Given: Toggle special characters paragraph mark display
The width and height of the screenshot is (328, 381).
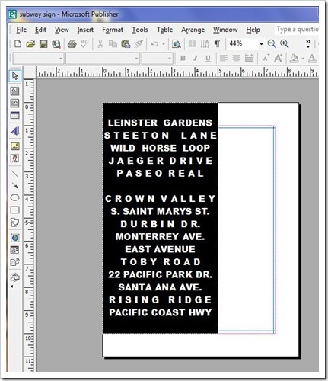Looking at the screenshot, I should (x=217, y=44).
